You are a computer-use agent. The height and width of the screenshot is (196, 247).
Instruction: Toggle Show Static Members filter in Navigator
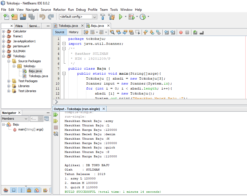21,190
